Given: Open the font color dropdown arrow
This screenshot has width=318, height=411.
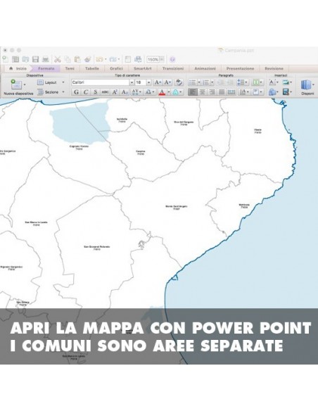Looking at the screenshot, I should pyautogui.click(x=169, y=92).
